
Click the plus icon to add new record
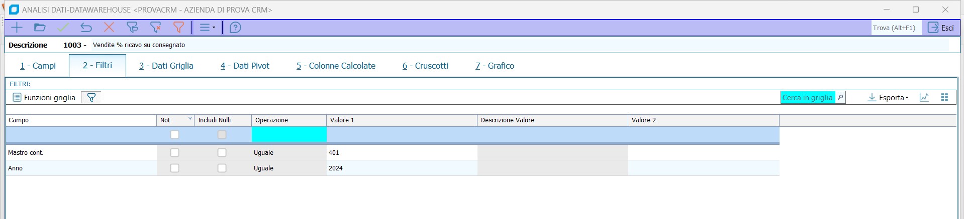tap(17, 28)
